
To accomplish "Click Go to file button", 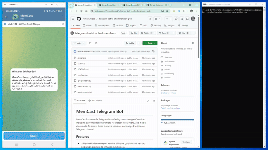I will [130, 43].
